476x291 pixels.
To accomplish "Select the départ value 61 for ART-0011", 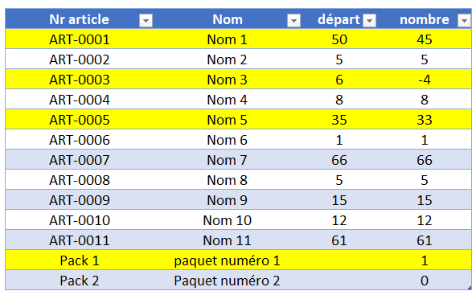I will [x=339, y=240].
